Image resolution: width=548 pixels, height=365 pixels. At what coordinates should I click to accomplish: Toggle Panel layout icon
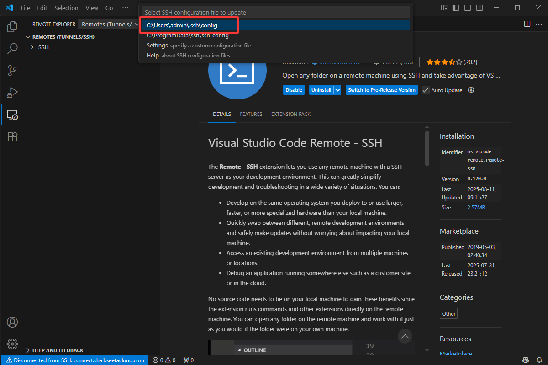click(x=467, y=8)
